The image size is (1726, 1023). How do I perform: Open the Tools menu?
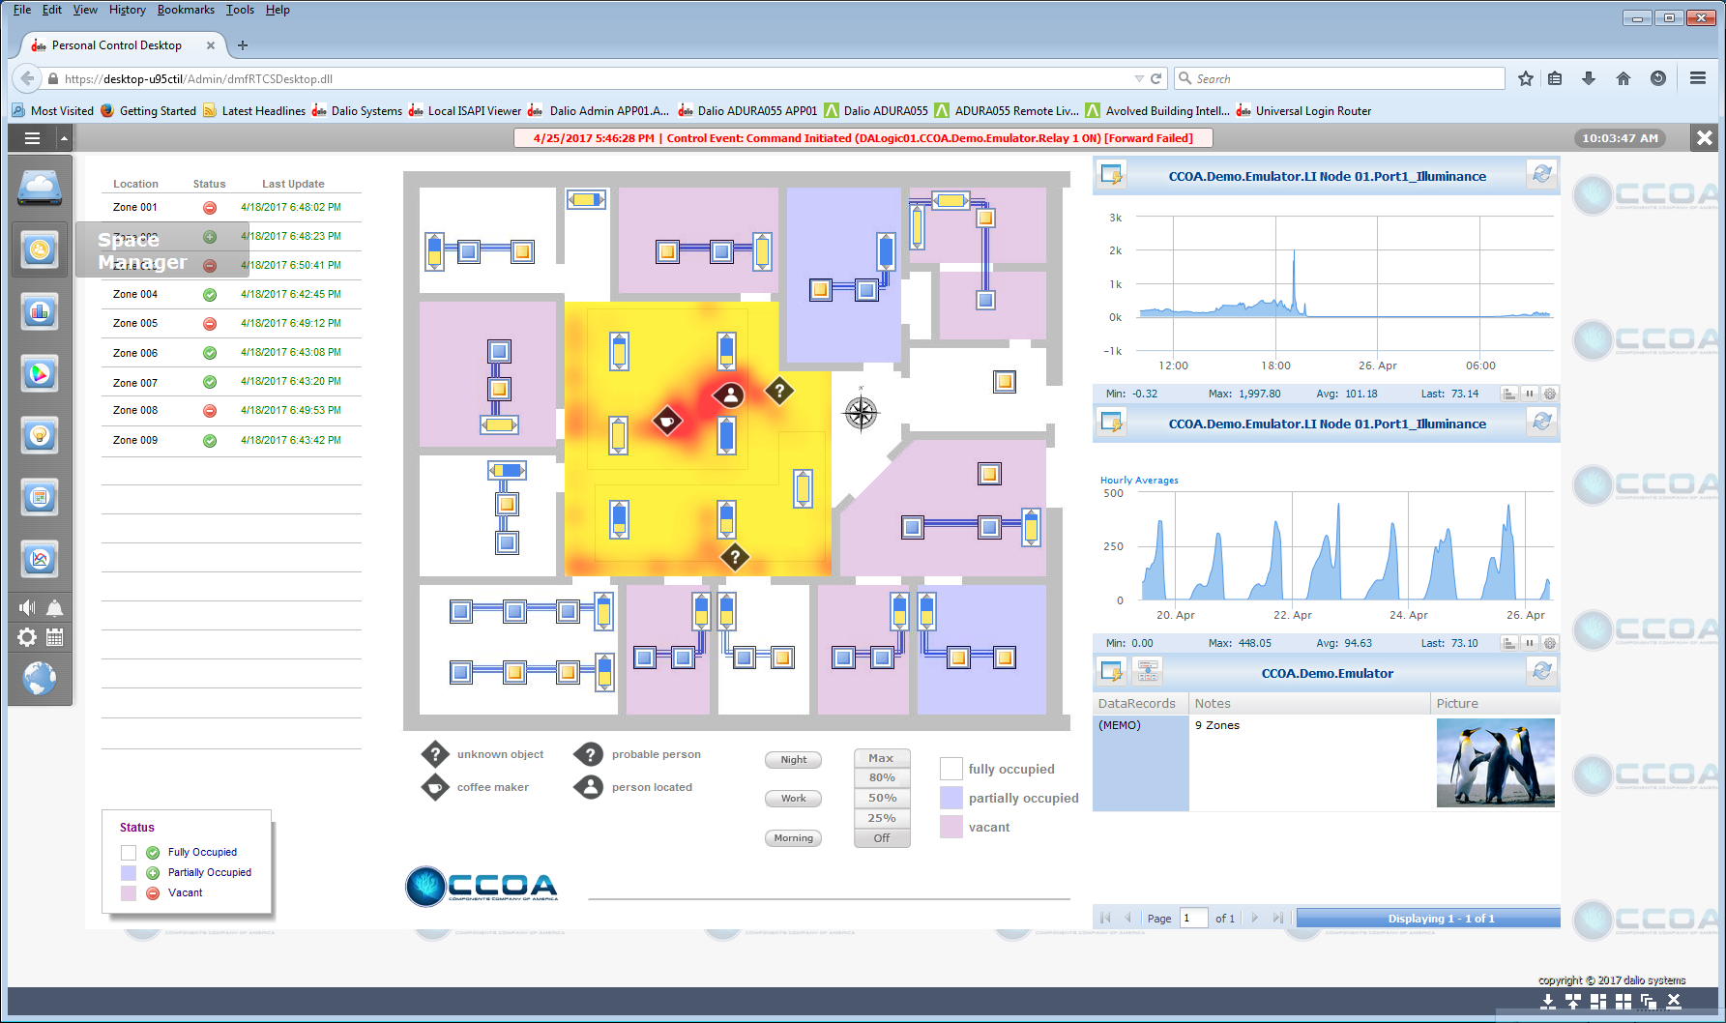tap(240, 10)
